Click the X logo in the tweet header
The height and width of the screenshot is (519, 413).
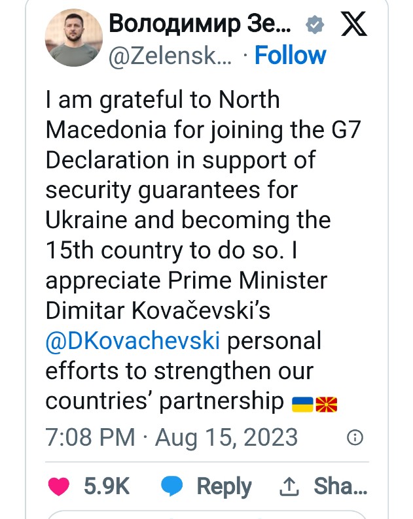354,24
